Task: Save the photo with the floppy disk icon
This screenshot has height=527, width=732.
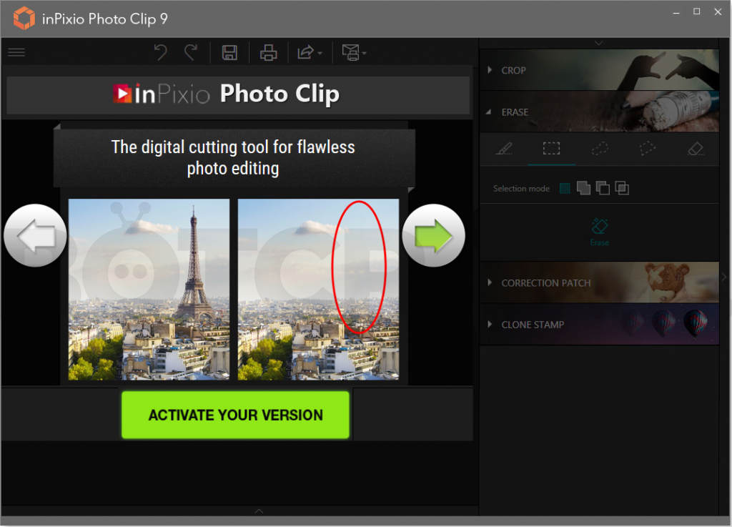Action: pyautogui.click(x=229, y=52)
